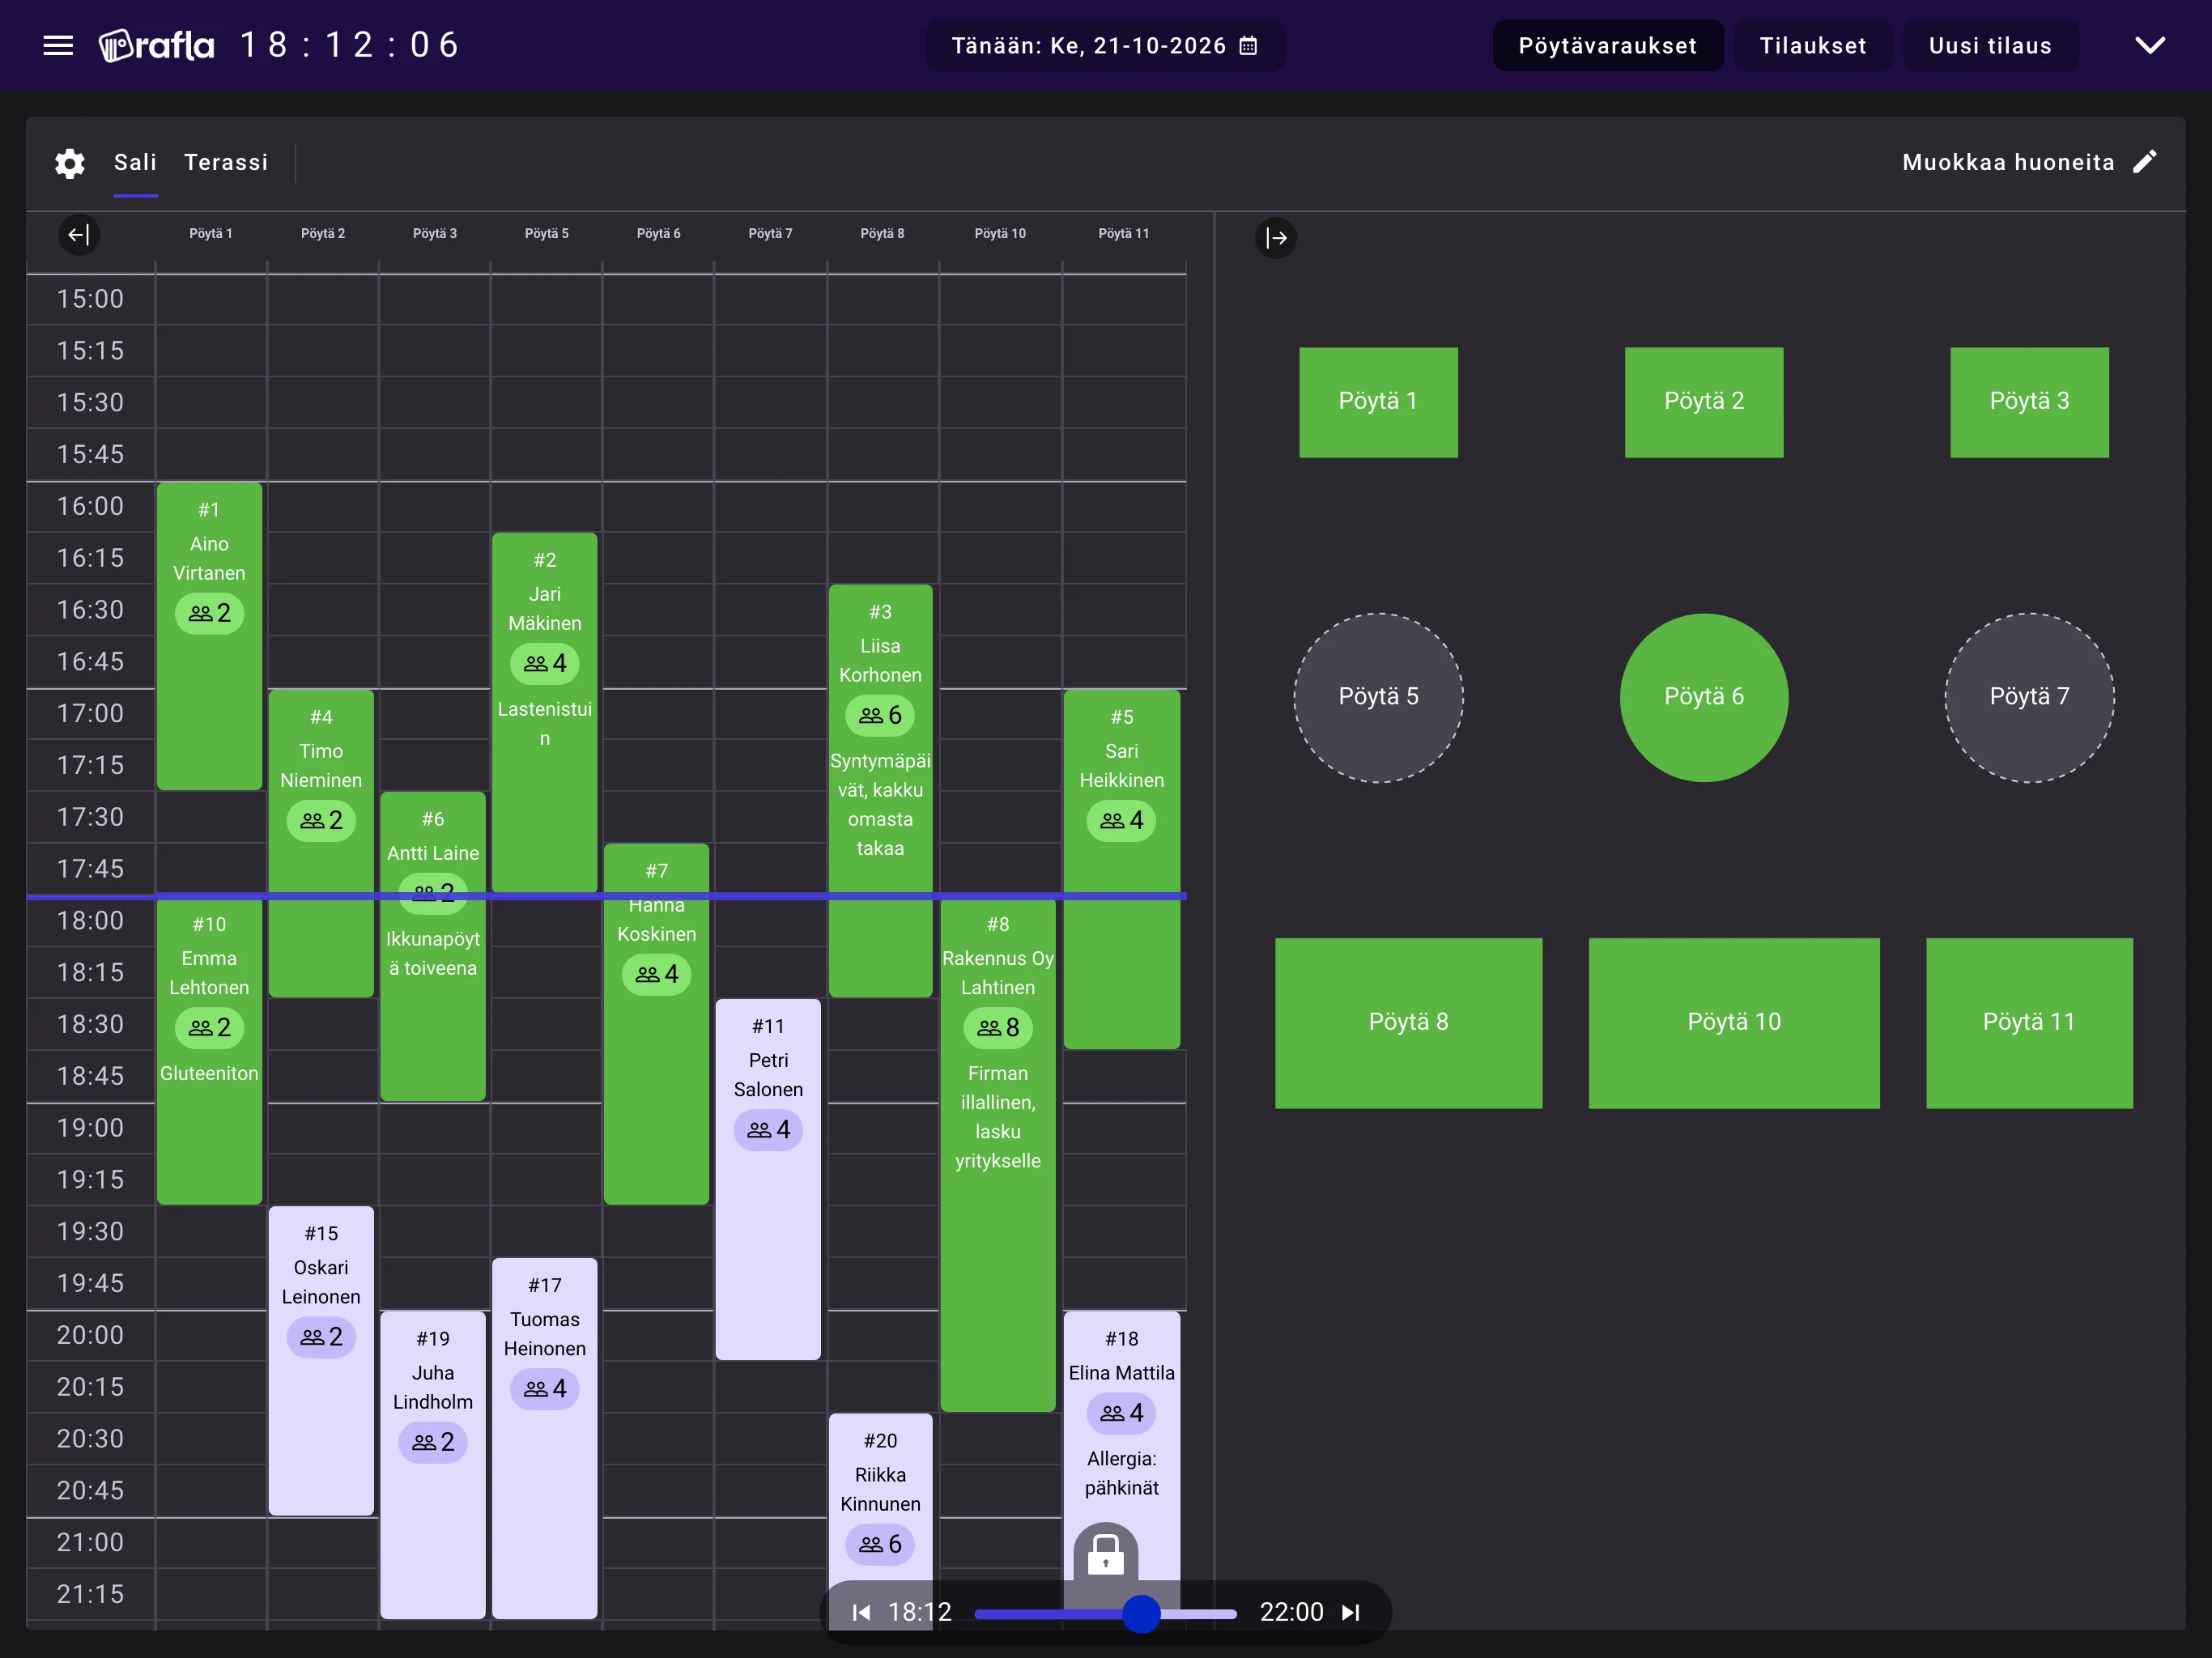Select Pöytä 3 on floor plan
Image resolution: width=2212 pixels, height=1658 pixels.
pos(2029,402)
